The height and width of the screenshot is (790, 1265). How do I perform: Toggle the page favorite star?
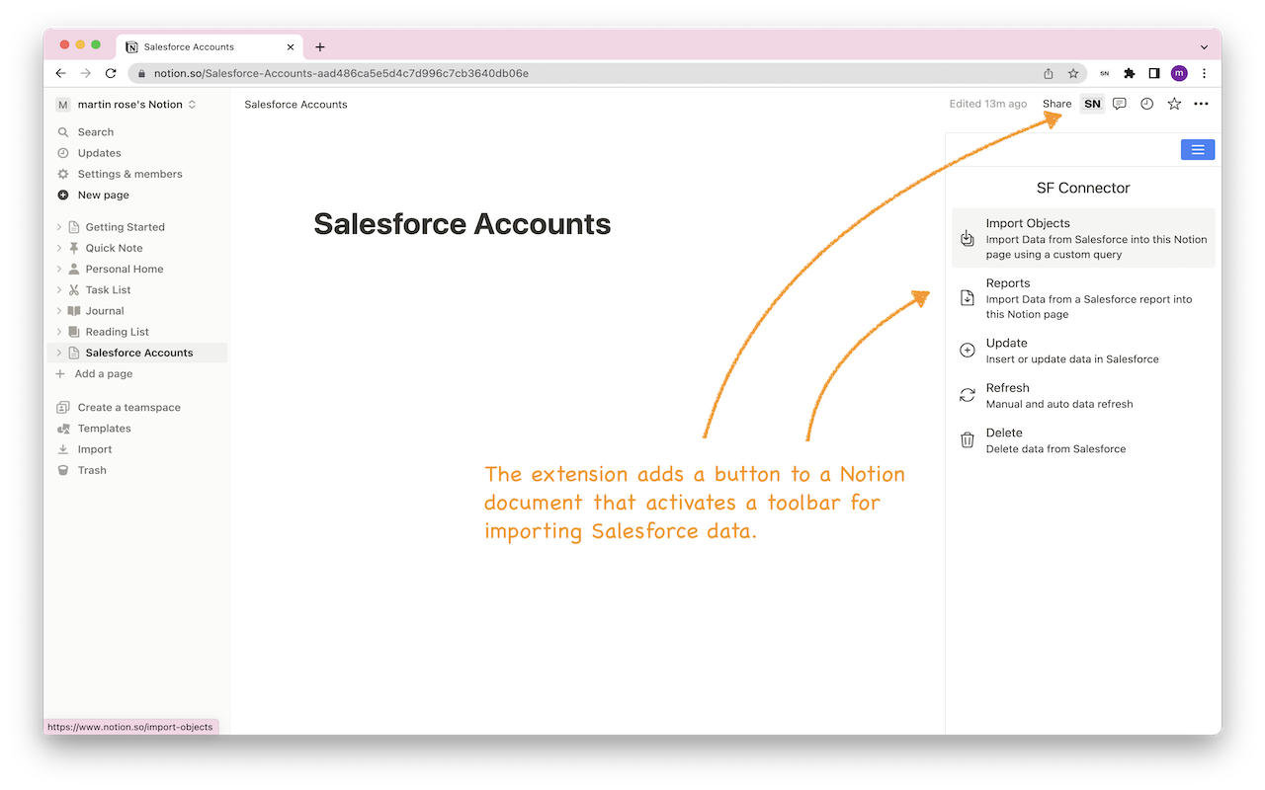click(1173, 104)
